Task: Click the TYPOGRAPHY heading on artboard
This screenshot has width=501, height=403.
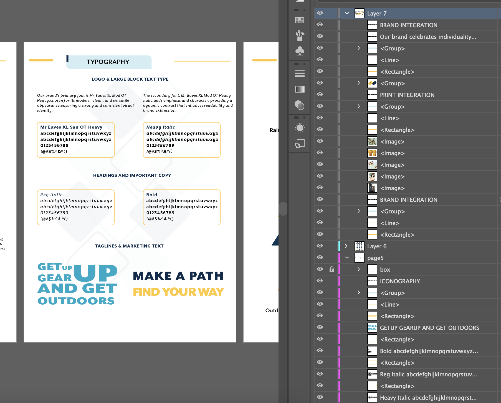Action: (108, 62)
